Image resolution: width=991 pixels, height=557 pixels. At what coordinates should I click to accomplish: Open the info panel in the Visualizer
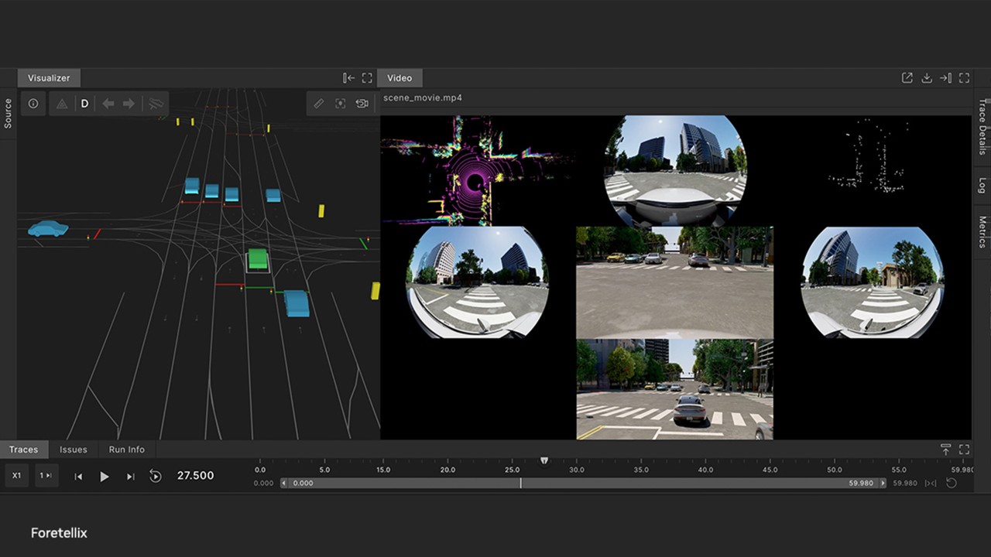pos(33,103)
